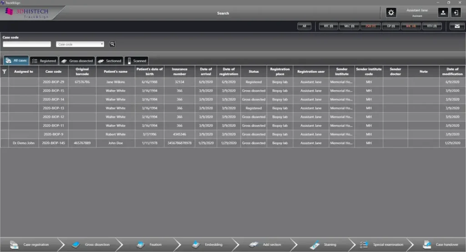Viewport: 466px width, 252px height.
Task: Click the Assistant Jane user label
Action: 417,10
